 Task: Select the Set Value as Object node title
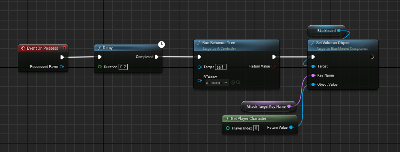point(333,43)
